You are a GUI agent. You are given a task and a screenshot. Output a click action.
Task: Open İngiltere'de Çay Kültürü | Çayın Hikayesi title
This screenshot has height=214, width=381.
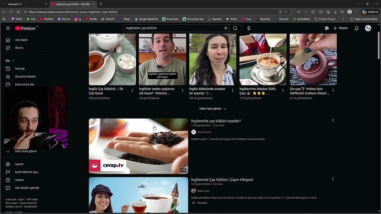222,180
